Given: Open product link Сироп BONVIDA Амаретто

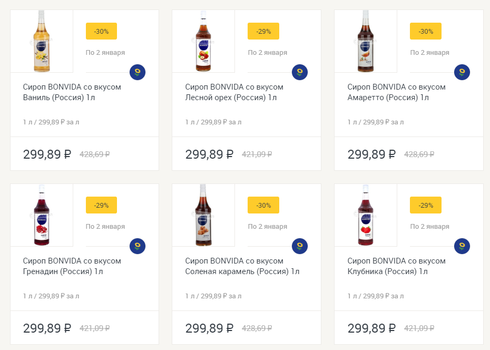Looking at the screenshot, I should pyautogui.click(x=397, y=92).
